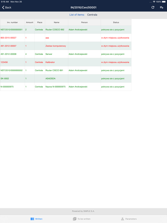Select inventory number NST/2010/0000000001

[x=12, y=30]
